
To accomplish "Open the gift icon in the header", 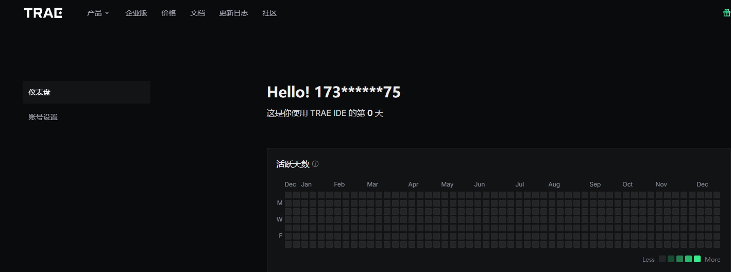I will 727,13.
